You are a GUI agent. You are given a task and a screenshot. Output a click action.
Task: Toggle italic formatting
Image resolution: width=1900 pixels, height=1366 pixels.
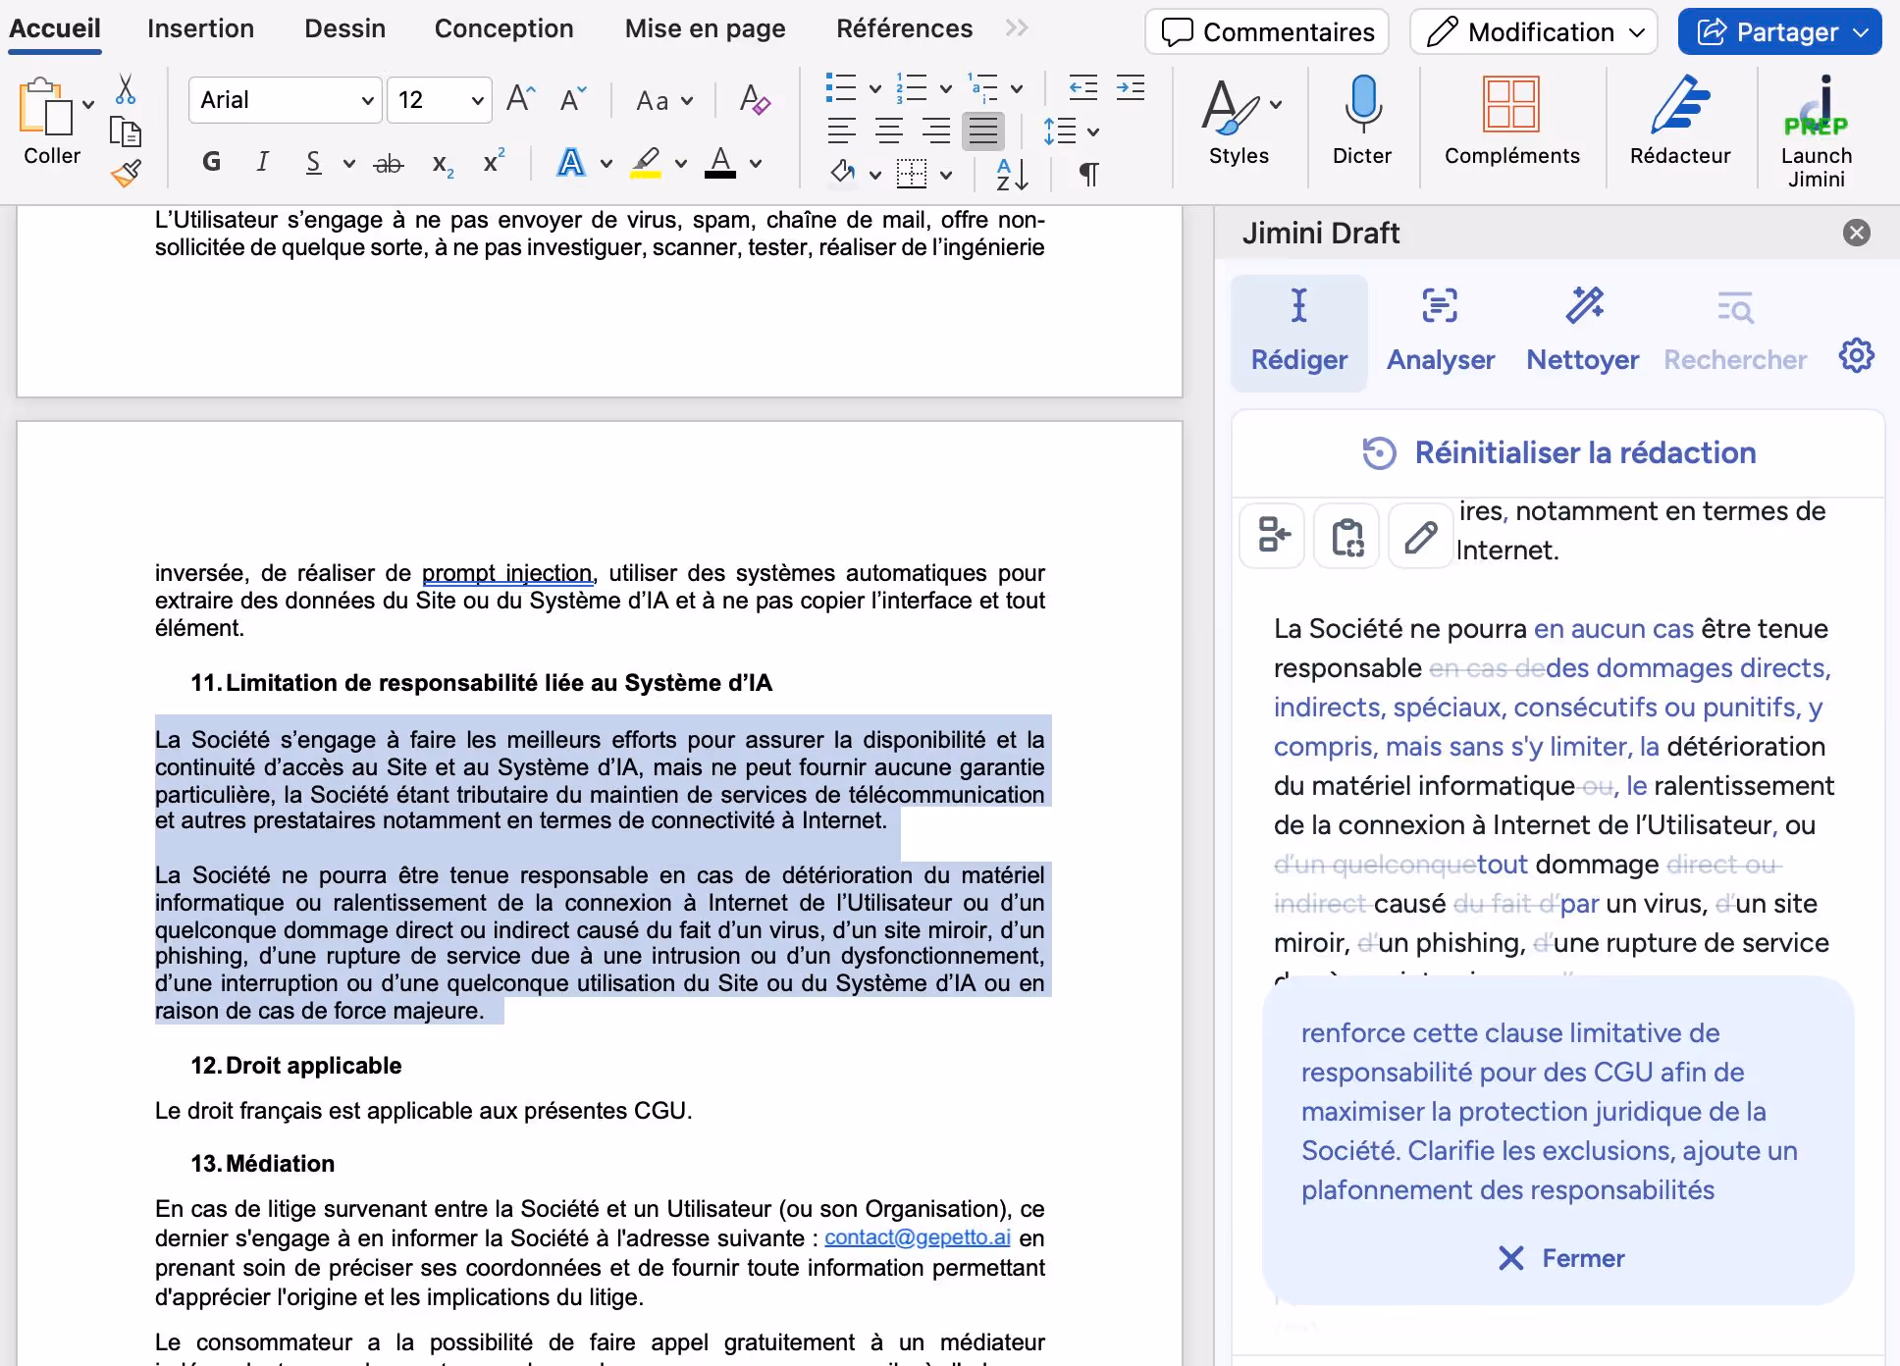pyautogui.click(x=262, y=162)
